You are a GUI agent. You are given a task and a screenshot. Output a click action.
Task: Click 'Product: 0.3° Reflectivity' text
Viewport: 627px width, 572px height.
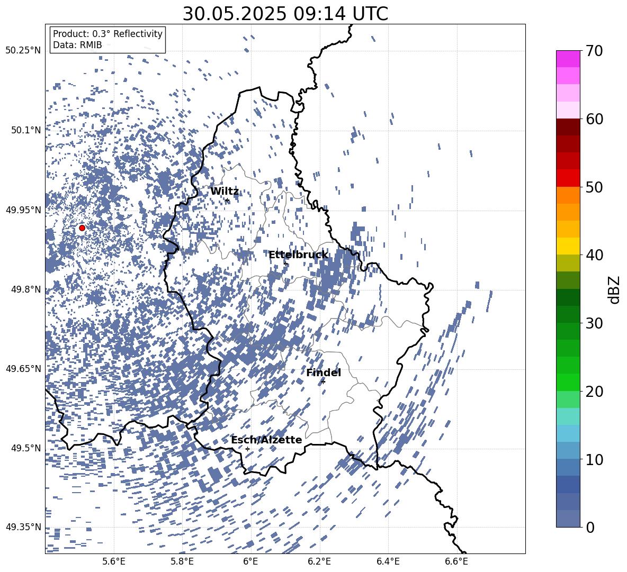pos(108,34)
